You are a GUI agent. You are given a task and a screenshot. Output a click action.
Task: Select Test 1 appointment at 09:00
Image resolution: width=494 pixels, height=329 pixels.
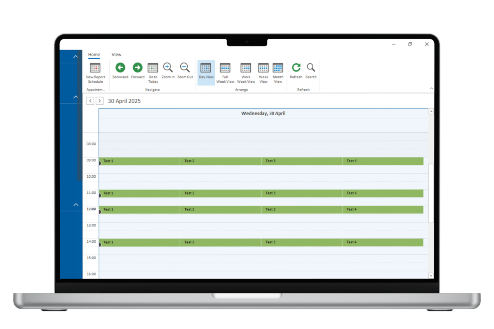140,161
